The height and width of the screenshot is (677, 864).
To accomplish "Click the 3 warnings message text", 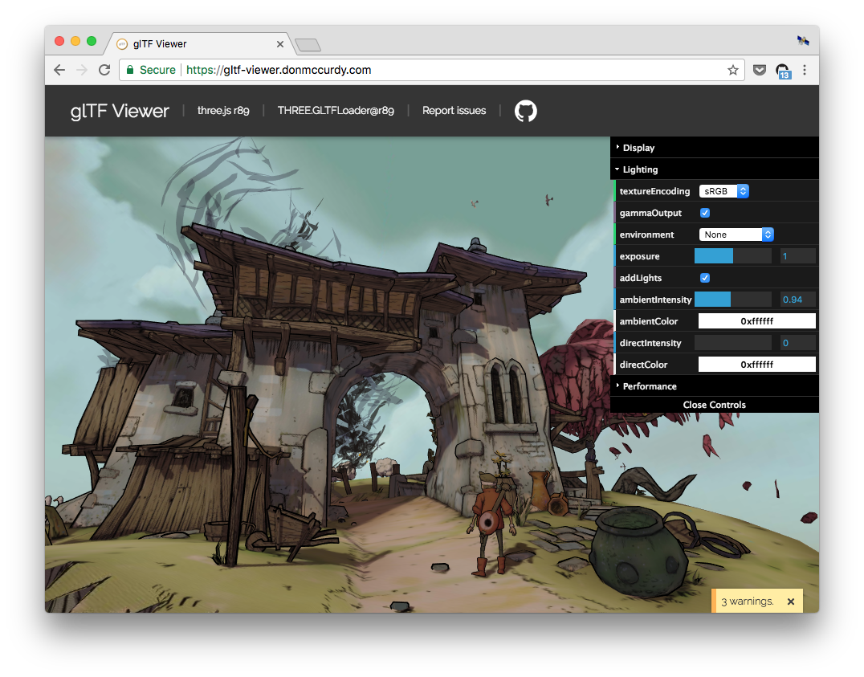I will coord(748,602).
